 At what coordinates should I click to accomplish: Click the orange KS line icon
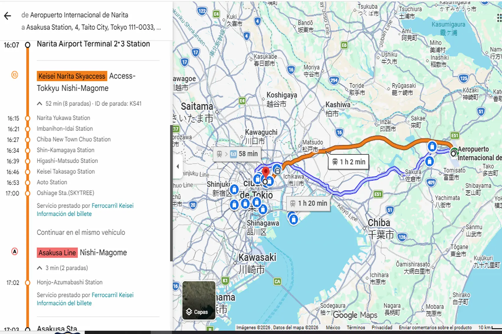tap(14, 75)
